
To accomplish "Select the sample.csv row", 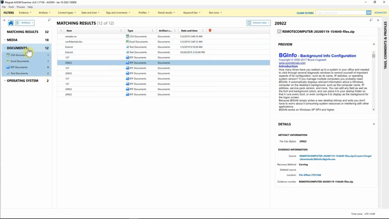I will (x=163, y=36).
